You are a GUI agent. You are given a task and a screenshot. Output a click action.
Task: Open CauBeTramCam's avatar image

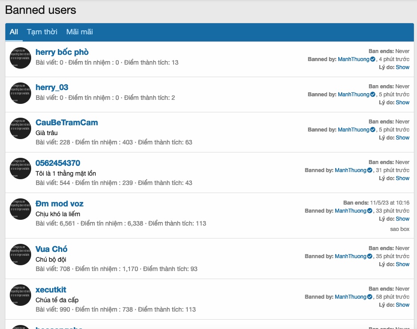coord(20,128)
